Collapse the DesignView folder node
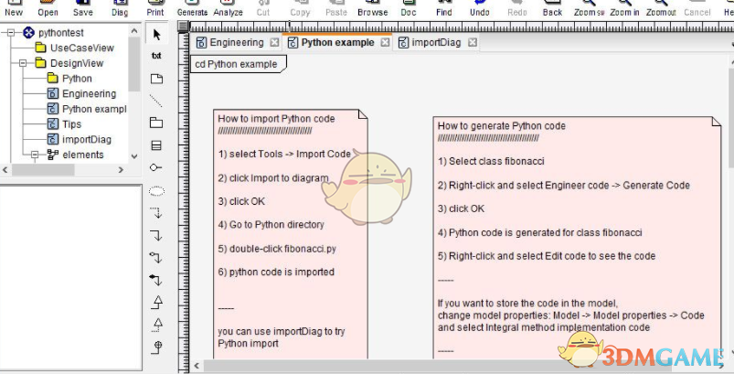 tap(22, 63)
